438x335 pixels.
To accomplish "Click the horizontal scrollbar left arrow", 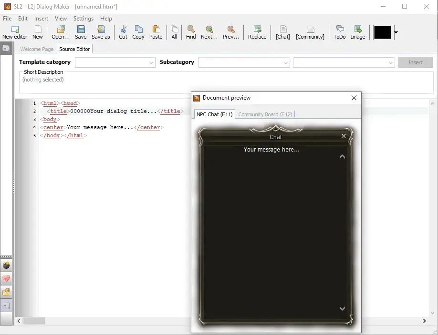I will [19, 321].
